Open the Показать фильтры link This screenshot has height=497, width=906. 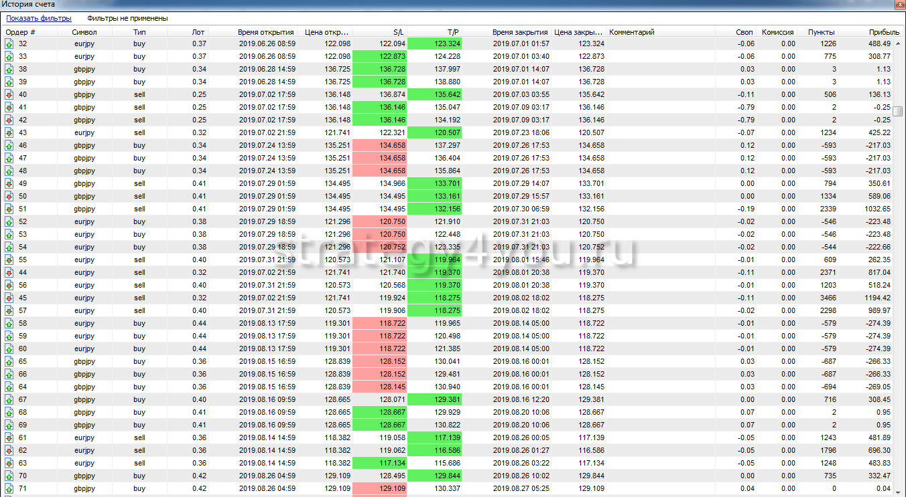[39, 19]
